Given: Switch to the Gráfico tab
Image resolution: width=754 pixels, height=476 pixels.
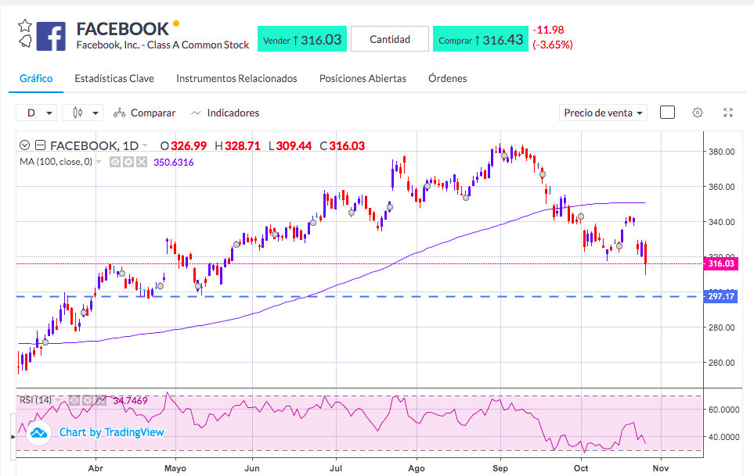Looking at the screenshot, I should coord(36,78).
